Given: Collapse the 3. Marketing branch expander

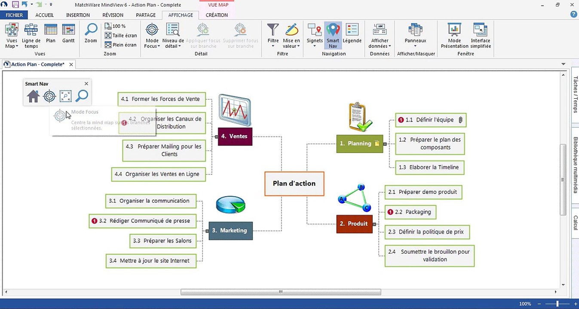Looking at the screenshot, I should pyautogui.click(x=207, y=231).
